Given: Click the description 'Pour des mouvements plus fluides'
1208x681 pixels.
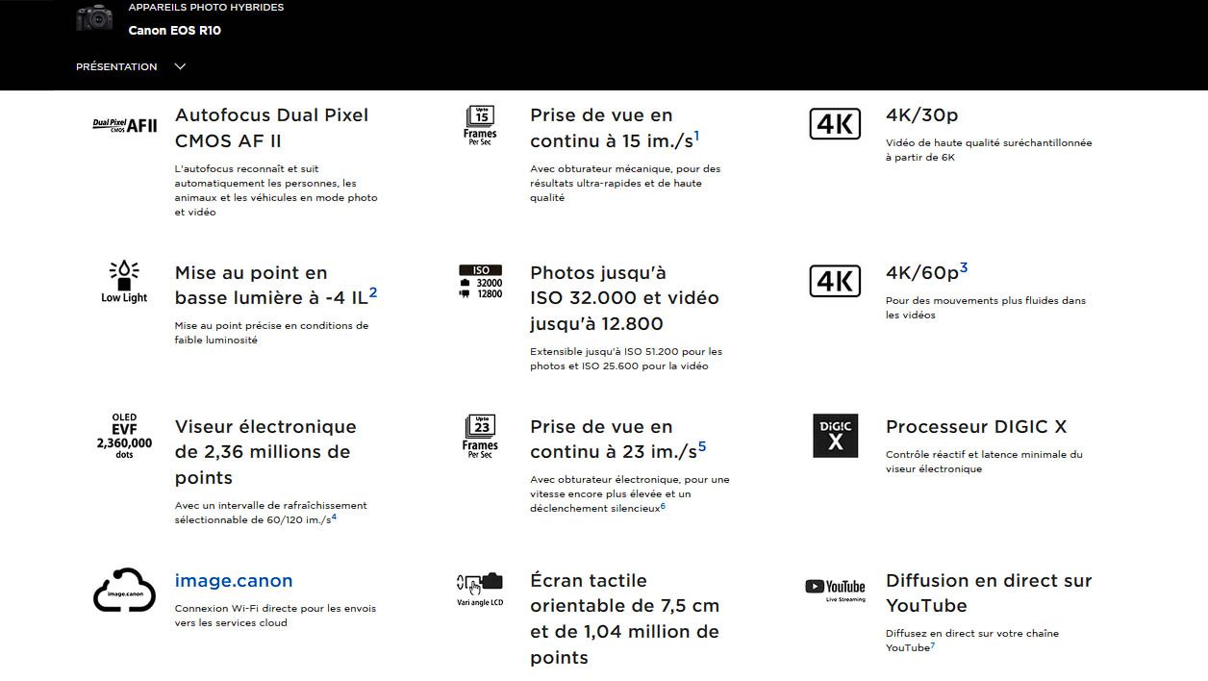Looking at the screenshot, I should click(986, 308).
